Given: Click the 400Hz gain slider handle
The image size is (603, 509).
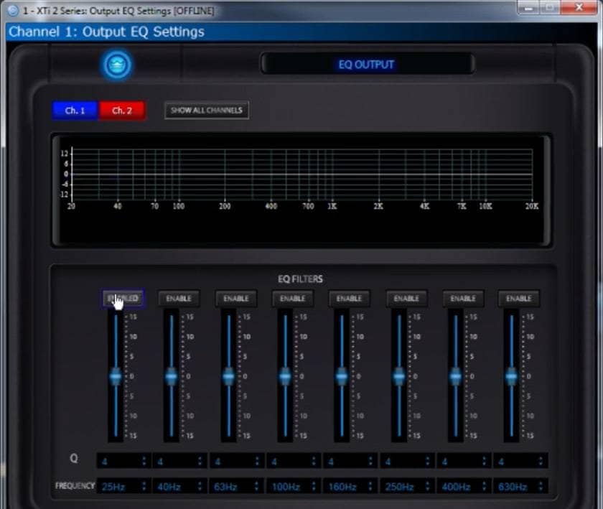Looking at the screenshot, I should click(x=455, y=376).
